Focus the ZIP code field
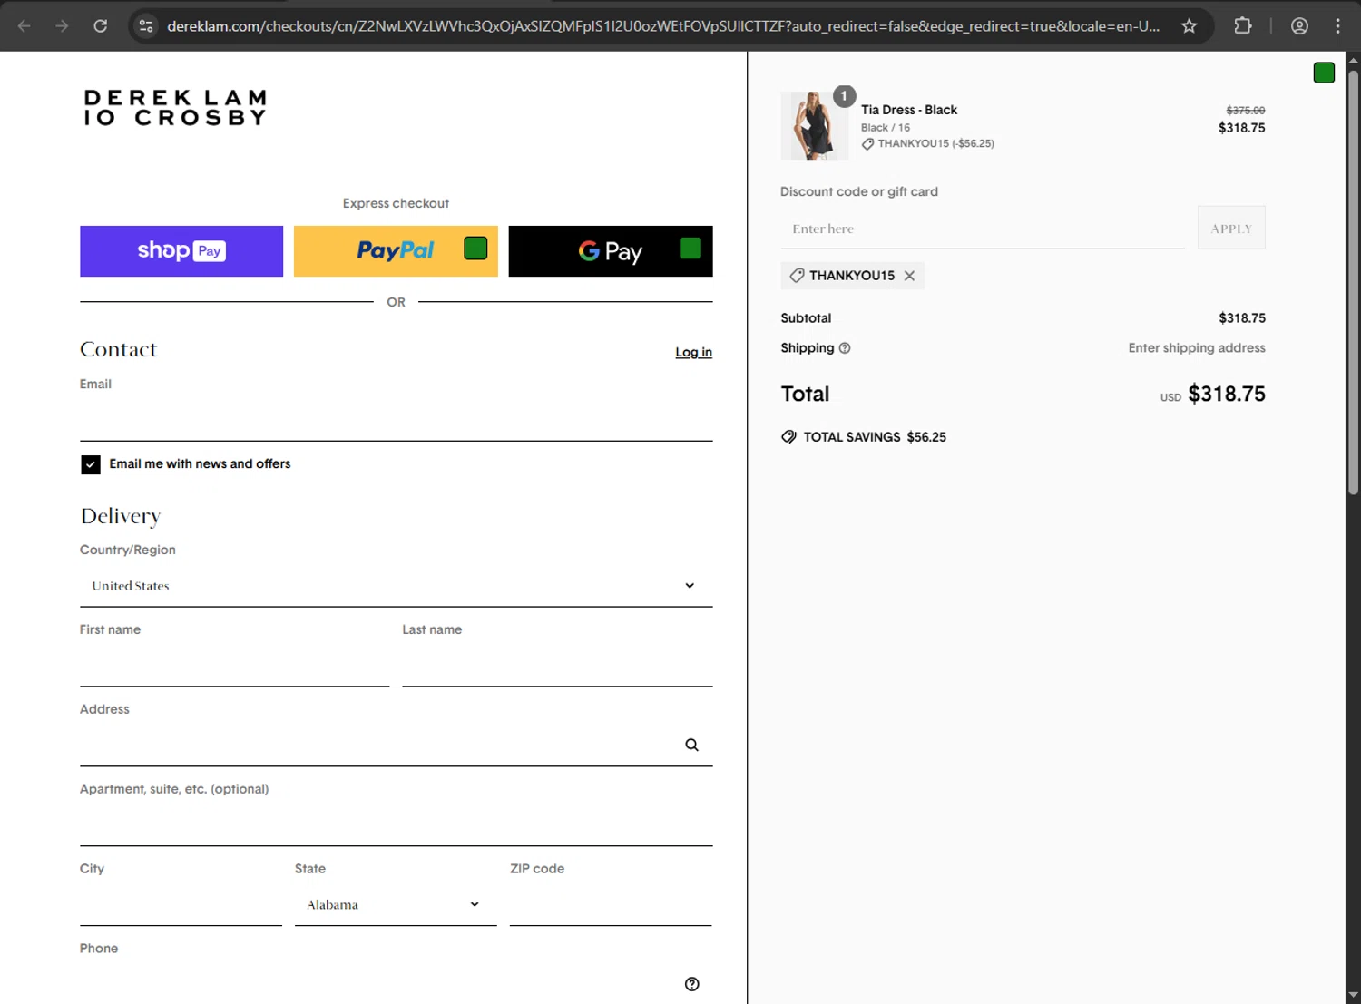Viewport: 1361px width, 1004px height. pyautogui.click(x=611, y=904)
